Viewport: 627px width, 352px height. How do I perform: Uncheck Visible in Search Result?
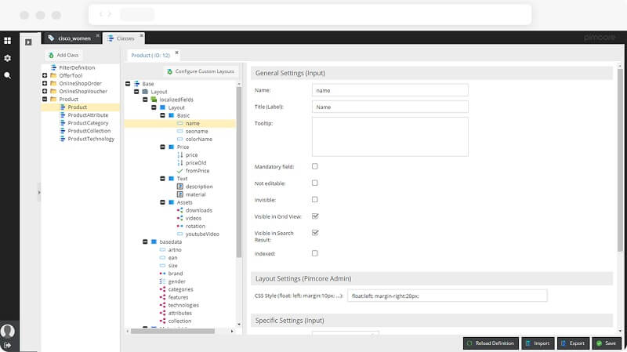(315, 232)
